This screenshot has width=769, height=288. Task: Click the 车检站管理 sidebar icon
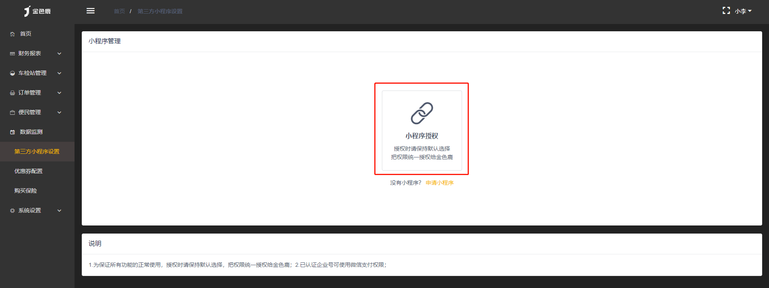pos(12,73)
